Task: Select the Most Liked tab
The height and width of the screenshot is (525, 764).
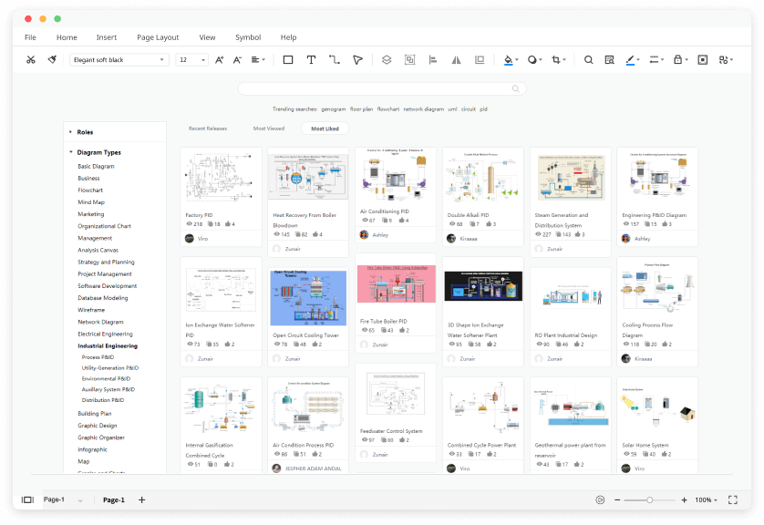Action: click(x=325, y=129)
